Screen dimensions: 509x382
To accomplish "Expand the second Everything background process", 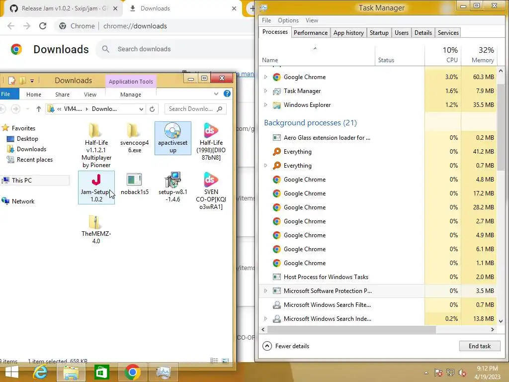I will pos(265,166).
